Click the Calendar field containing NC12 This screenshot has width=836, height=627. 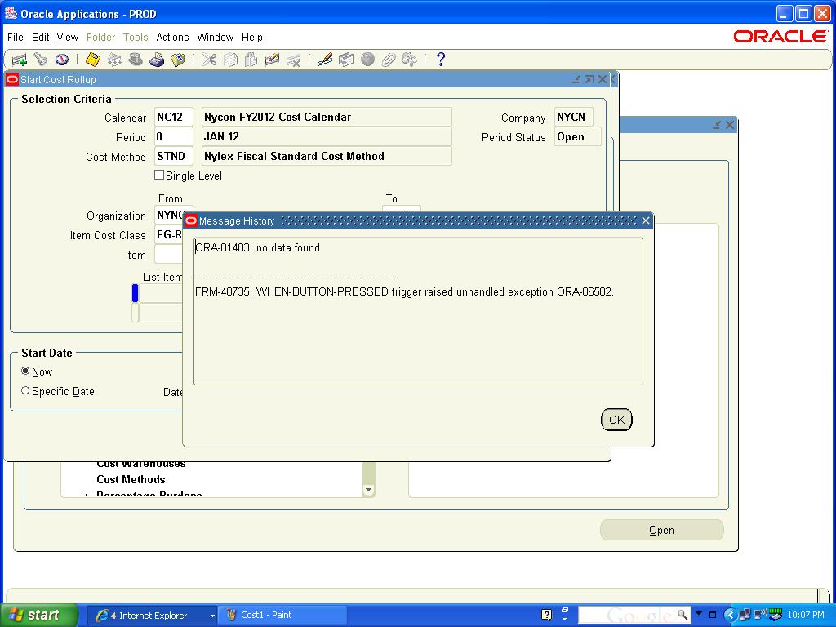173,117
